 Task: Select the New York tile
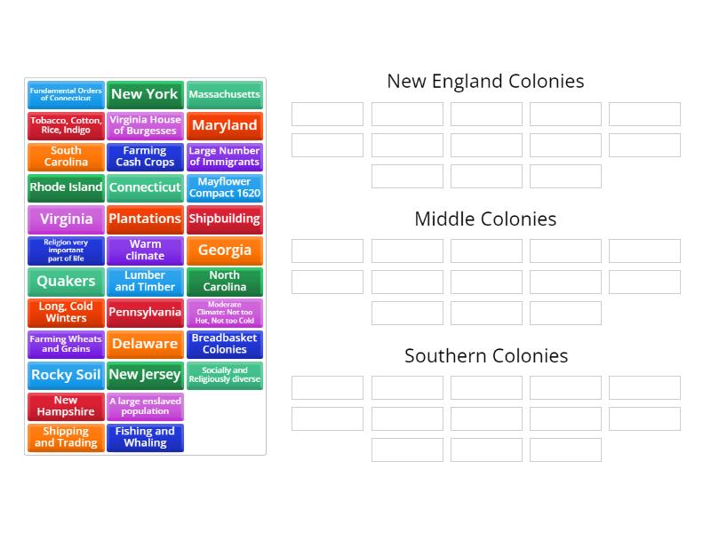(145, 94)
